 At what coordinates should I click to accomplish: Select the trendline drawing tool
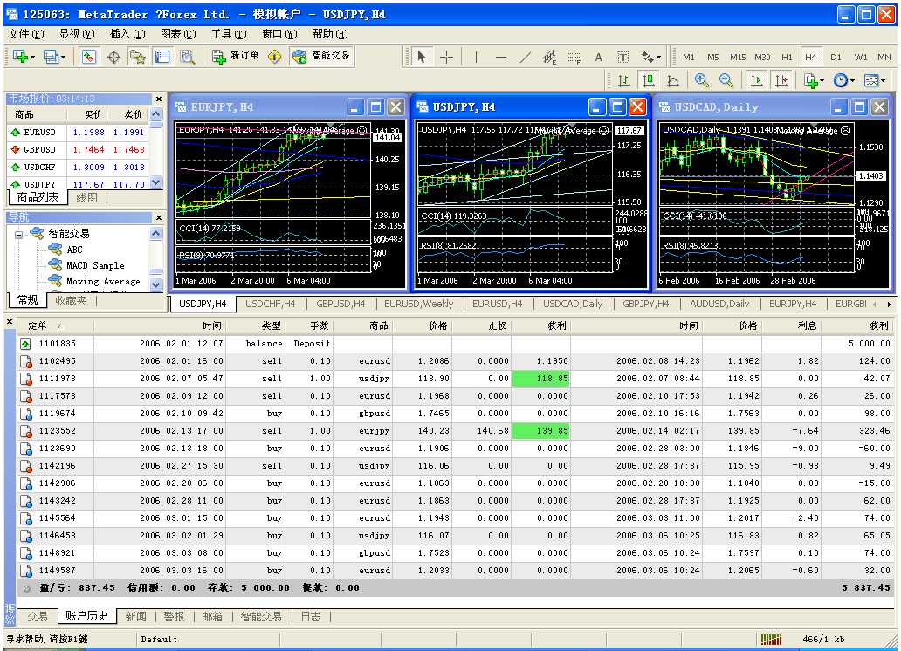(525, 57)
